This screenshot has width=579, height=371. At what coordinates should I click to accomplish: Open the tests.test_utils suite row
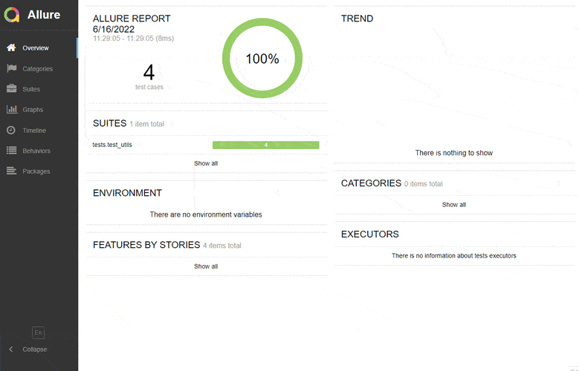point(206,145)
